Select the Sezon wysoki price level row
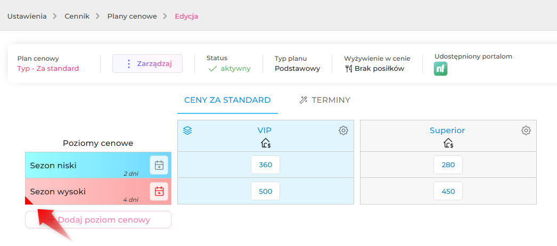Image resolution: width=557 pixels, height=246 pixels. click(x=98, y=191)
